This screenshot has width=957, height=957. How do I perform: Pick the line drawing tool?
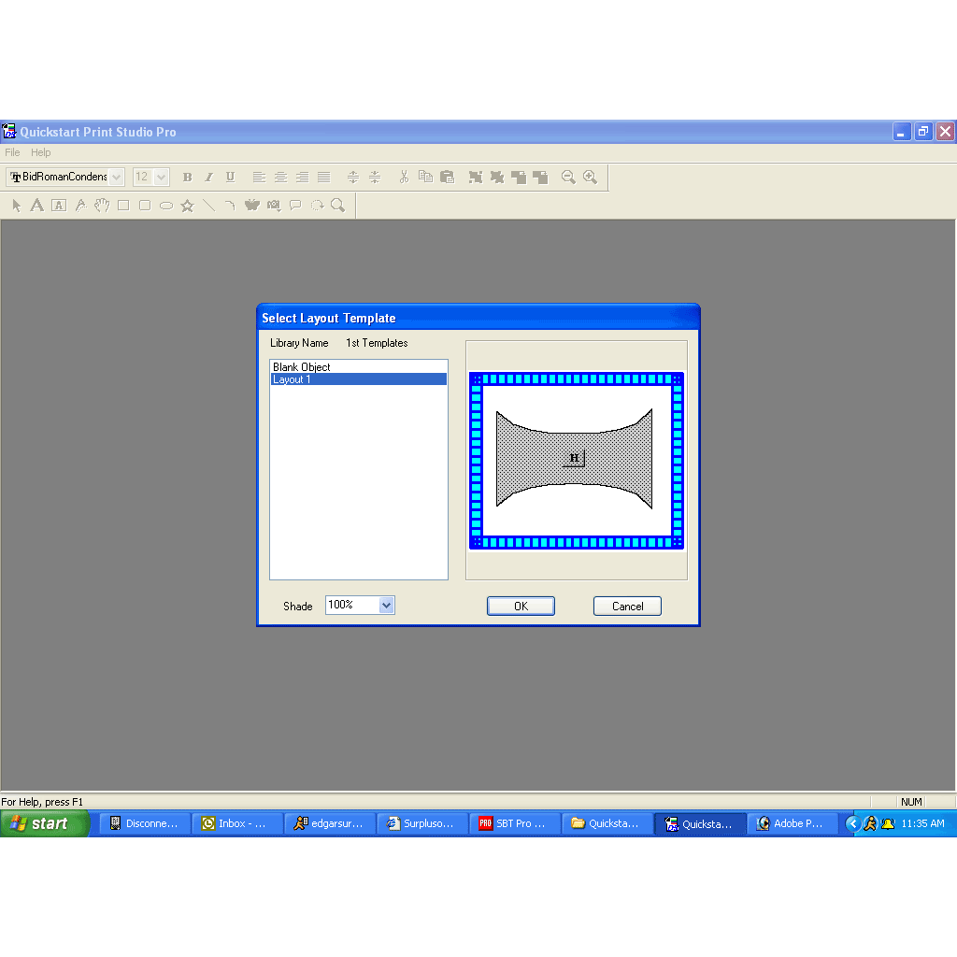(x=208, y=205)
